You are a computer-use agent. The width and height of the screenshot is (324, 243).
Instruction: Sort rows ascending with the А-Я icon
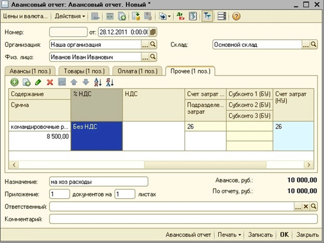pos(98,82)
